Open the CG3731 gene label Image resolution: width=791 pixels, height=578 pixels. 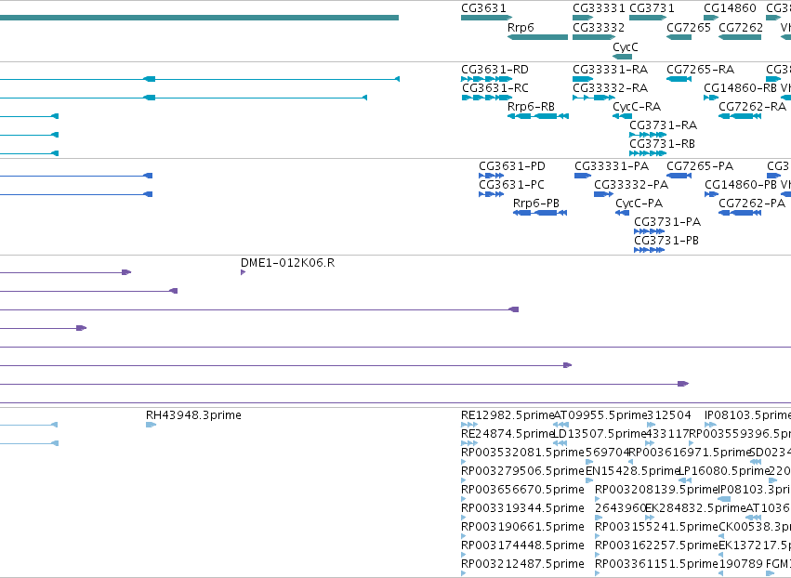[652, 8]
